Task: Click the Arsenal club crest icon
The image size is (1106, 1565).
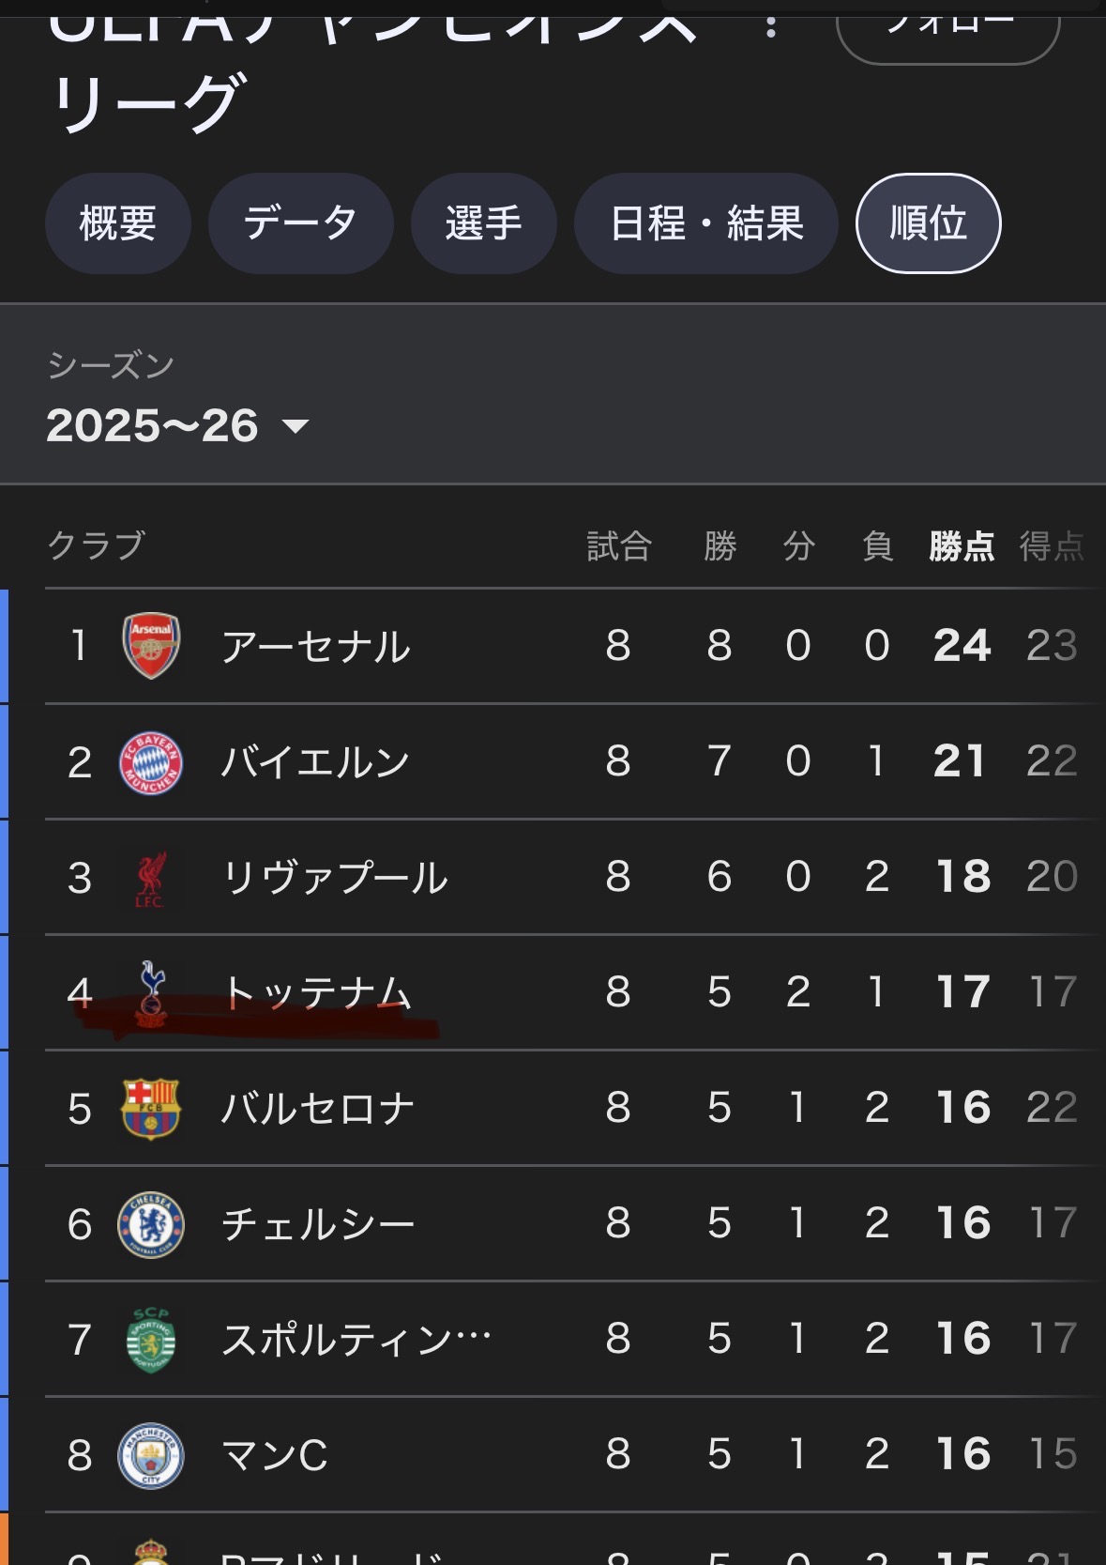Action: (151, 646)
